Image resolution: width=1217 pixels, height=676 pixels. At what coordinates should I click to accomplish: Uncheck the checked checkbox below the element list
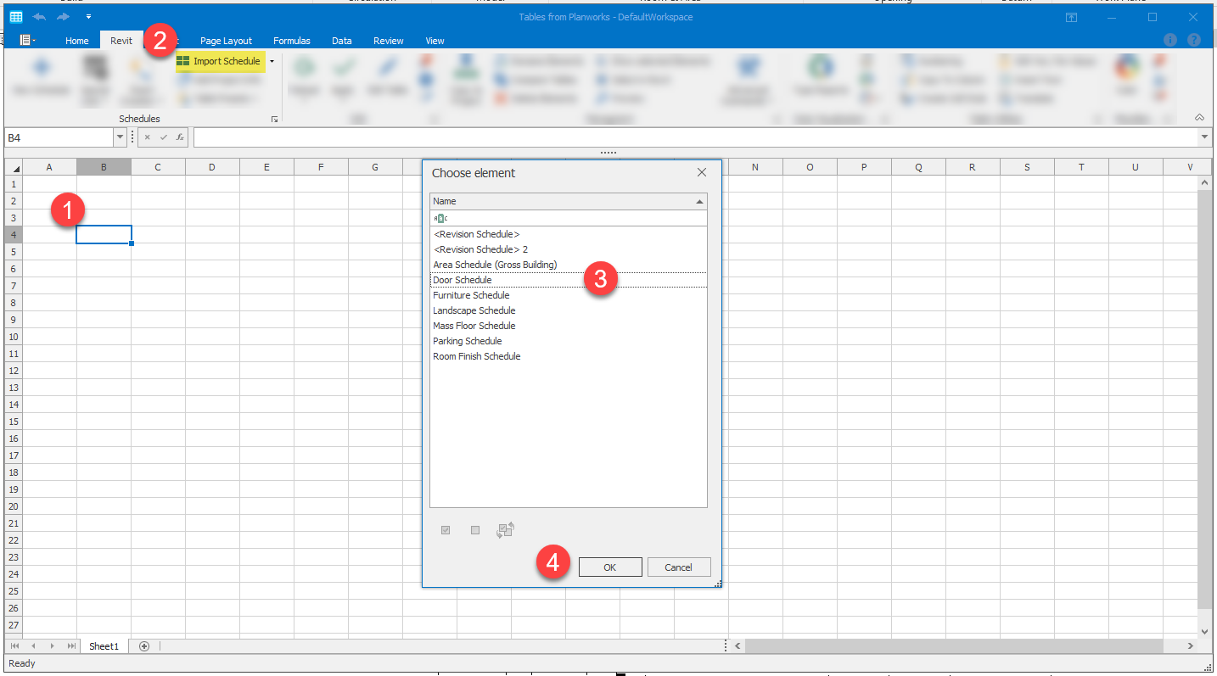click(446, 529)
